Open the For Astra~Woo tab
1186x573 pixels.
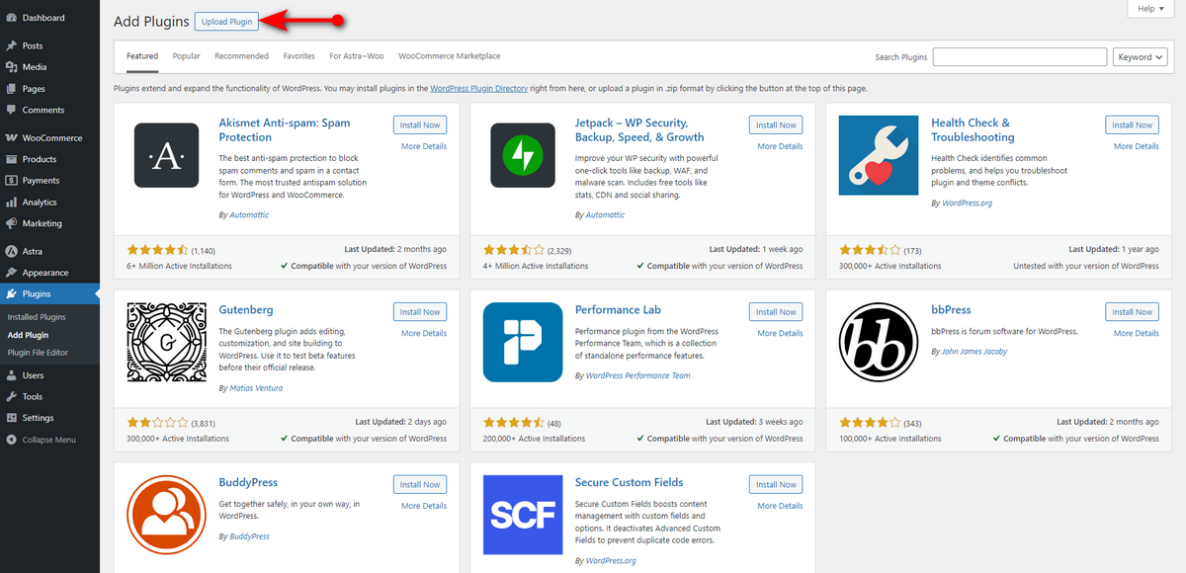click(x=357, y=56)
